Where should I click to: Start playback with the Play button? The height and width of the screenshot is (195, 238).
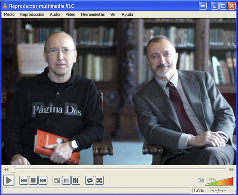click(9, 181)
